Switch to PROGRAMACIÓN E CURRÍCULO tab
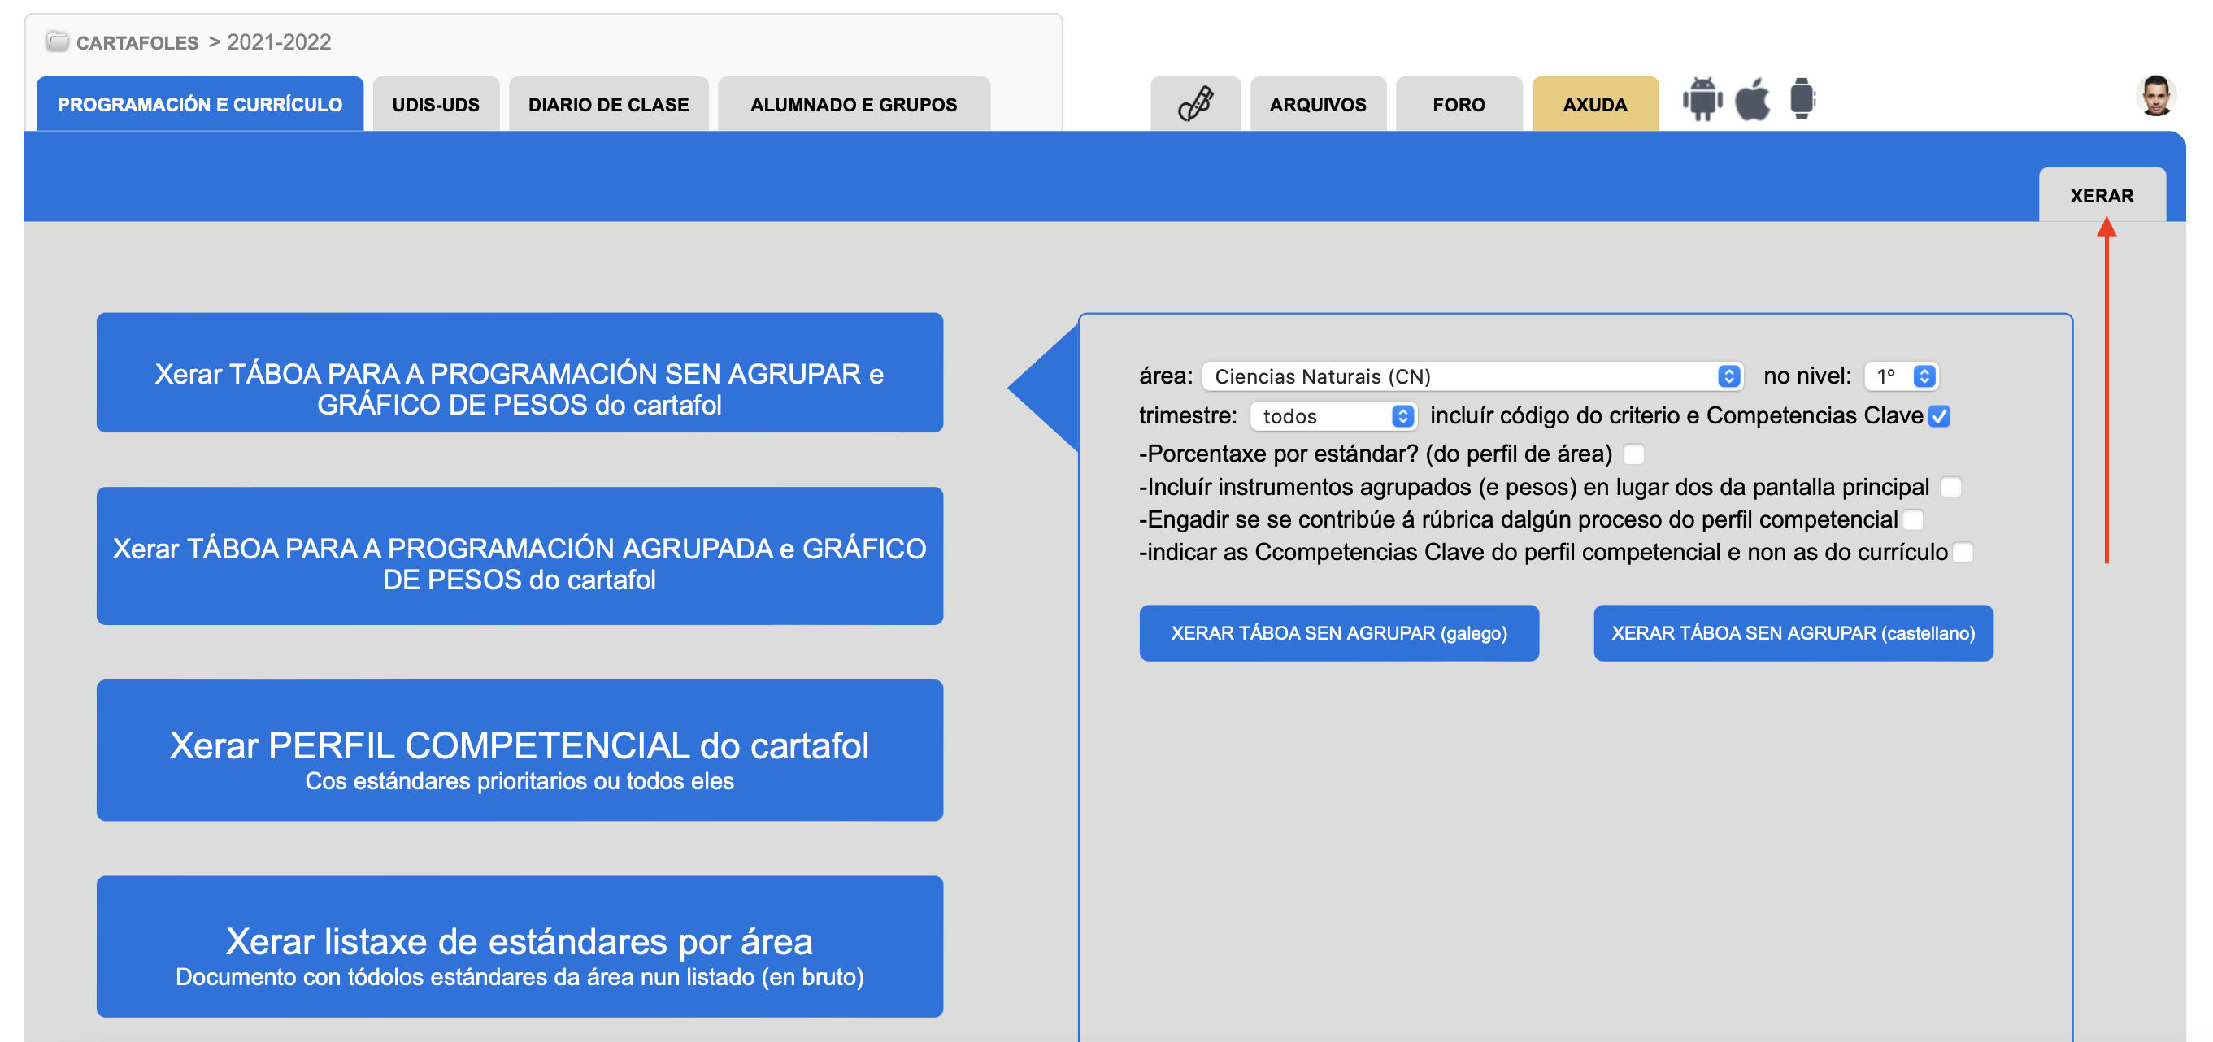 pyautogui.click(x=200, y=104)
